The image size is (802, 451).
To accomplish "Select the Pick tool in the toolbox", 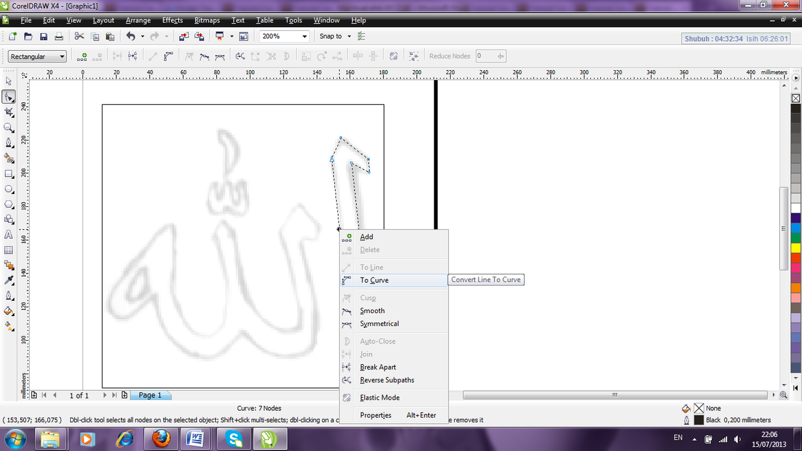I will tap(8, 81).
